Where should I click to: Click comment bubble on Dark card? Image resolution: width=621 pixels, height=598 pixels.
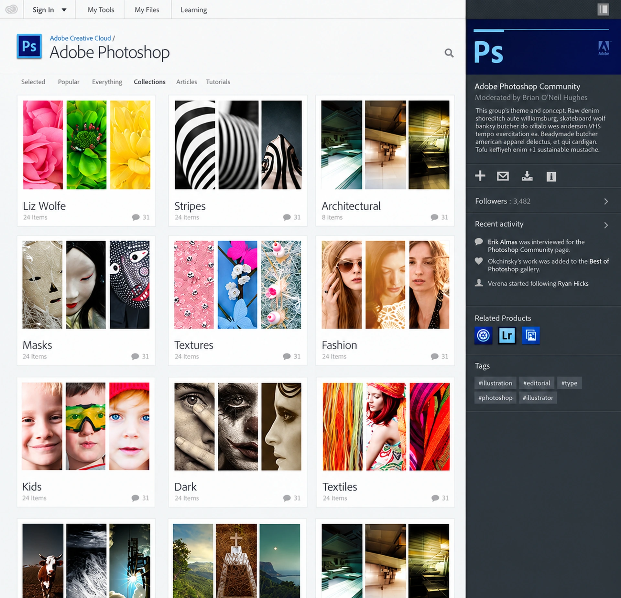pos(287,498)
